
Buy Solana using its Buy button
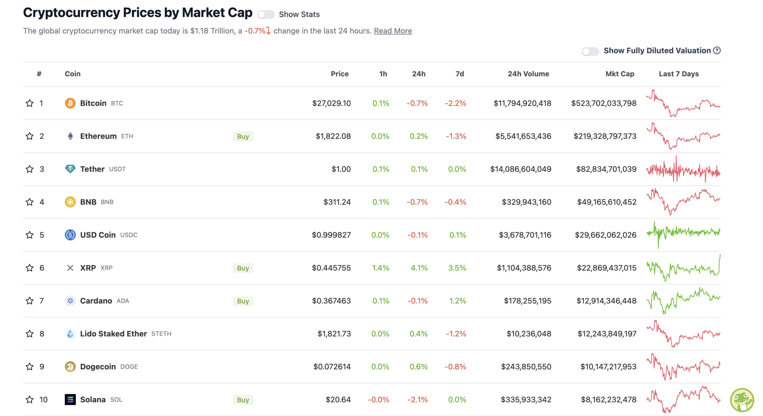pyautogui.click(x=243, y=400)
